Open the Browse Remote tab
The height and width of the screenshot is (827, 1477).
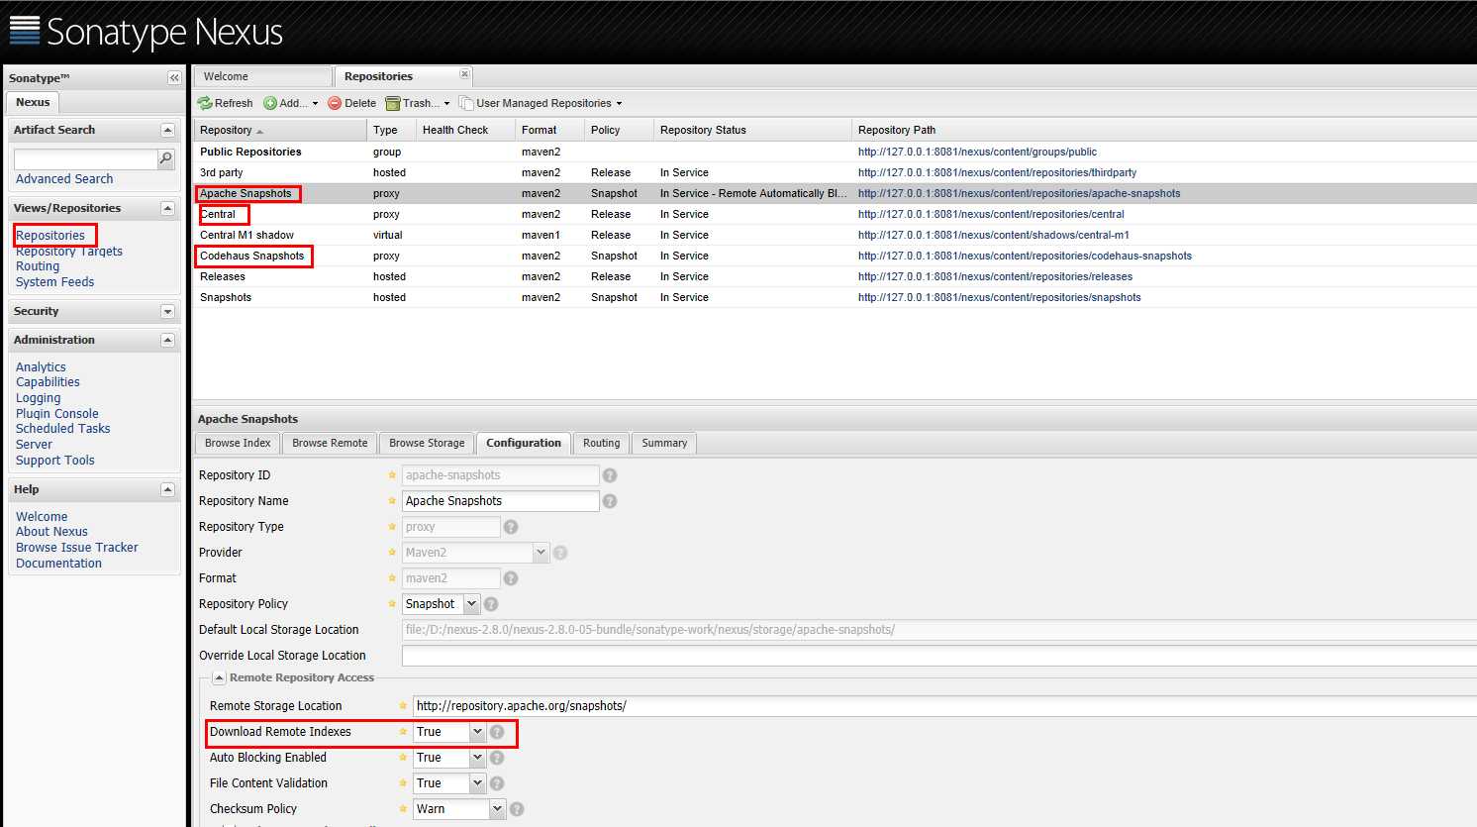point(330,443)
